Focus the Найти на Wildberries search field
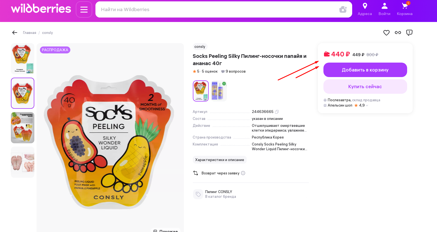Screen dimensions: 437x232 pyautogui.click(x=218, y=9)
